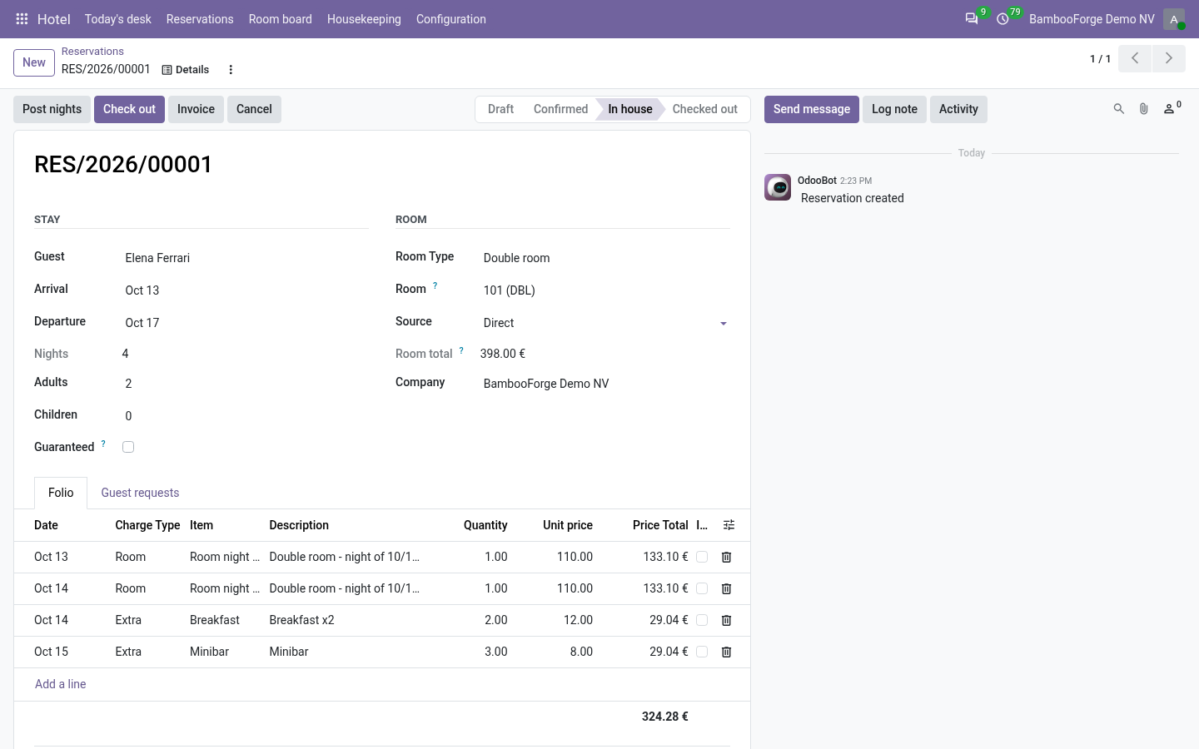The image size is (1199, 749).
Task: Open the Room board menu
Action: [281, 19]
